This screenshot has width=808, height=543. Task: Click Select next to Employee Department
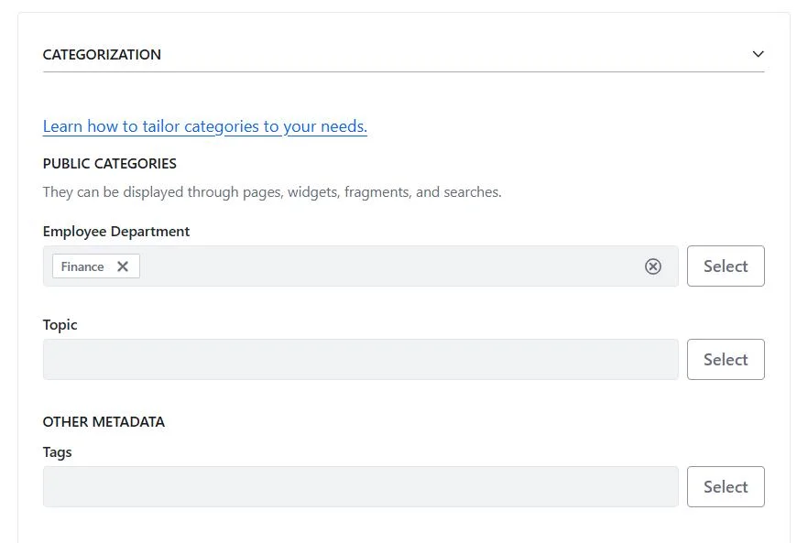726,266
